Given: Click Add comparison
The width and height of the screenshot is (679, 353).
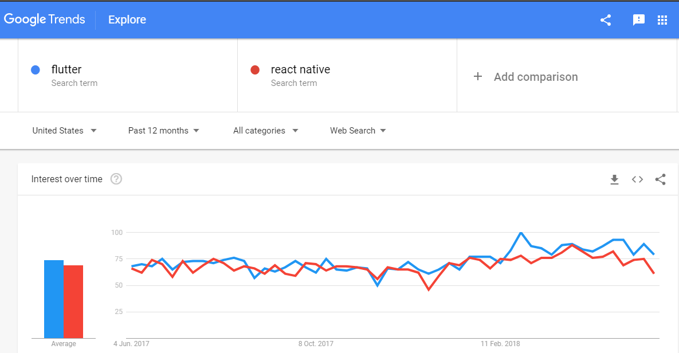Looking at the screenshot, I should [x=535, y=77].
